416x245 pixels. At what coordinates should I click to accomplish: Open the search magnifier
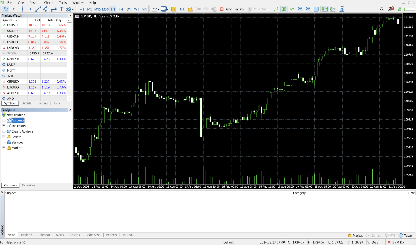pos(382,9)
